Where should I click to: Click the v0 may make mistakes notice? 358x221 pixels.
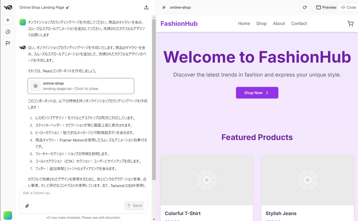point(83,218)
